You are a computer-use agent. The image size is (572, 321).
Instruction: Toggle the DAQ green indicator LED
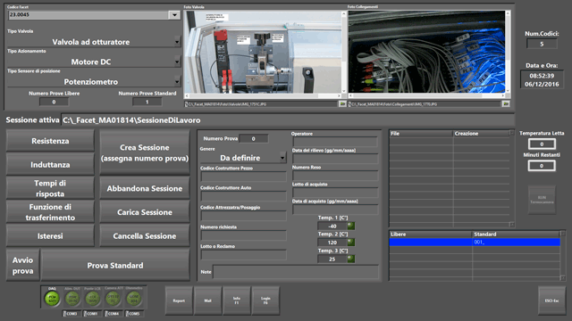coord(52,299)
